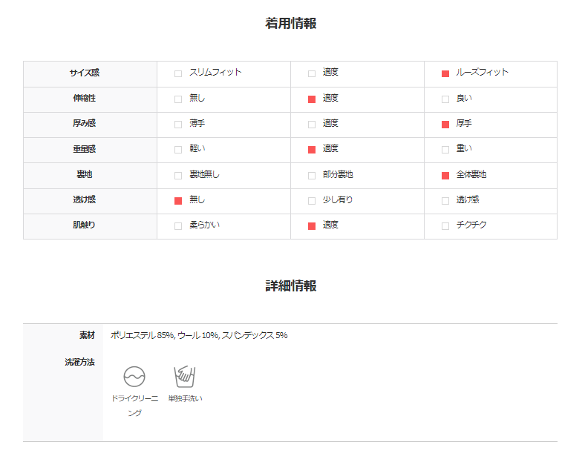Click the red 厚手 checkbox
This screenshot has width=585, height=459.
pyautogui.click(x=445, y=125)
